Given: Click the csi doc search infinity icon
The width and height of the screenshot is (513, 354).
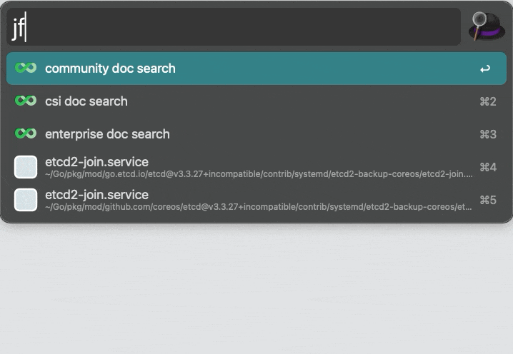Looking at the screenshot, I should [26, 101].
